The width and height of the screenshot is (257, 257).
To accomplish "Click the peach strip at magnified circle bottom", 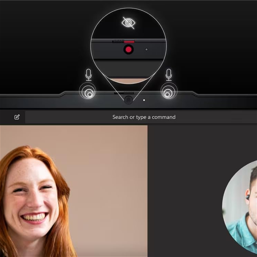I will click(128, 81).
